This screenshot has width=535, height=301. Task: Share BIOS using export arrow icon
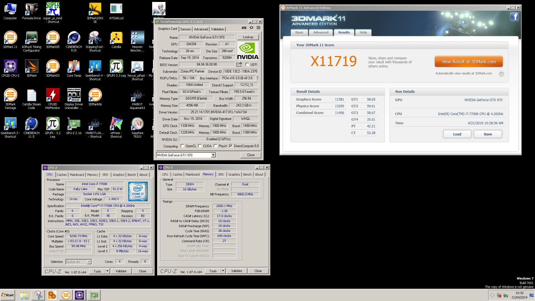click(239, 64)
